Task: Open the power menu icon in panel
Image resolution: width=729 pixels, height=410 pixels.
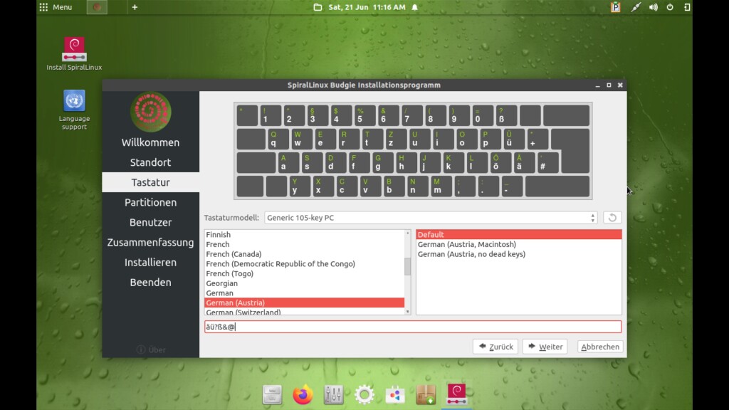Action: click(x=670, y=7)
